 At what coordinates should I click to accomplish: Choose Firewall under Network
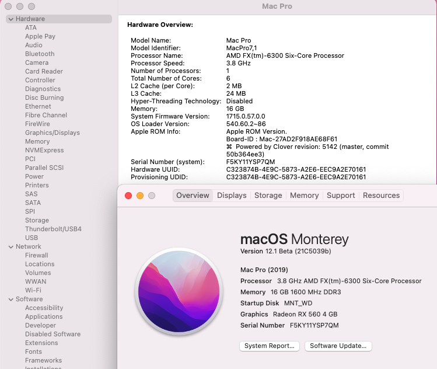pos(37,256)
